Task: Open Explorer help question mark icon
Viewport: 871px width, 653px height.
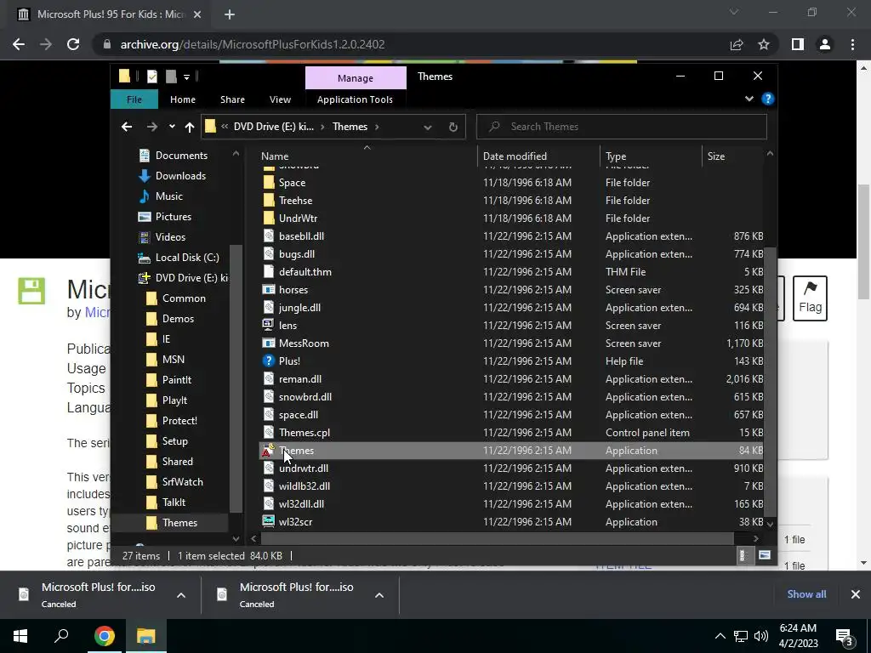Action: coord(768,99)
